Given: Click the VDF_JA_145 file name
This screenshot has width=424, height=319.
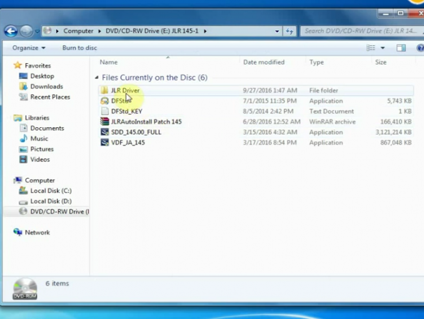Looking at the screenshot, I should 128,142.
